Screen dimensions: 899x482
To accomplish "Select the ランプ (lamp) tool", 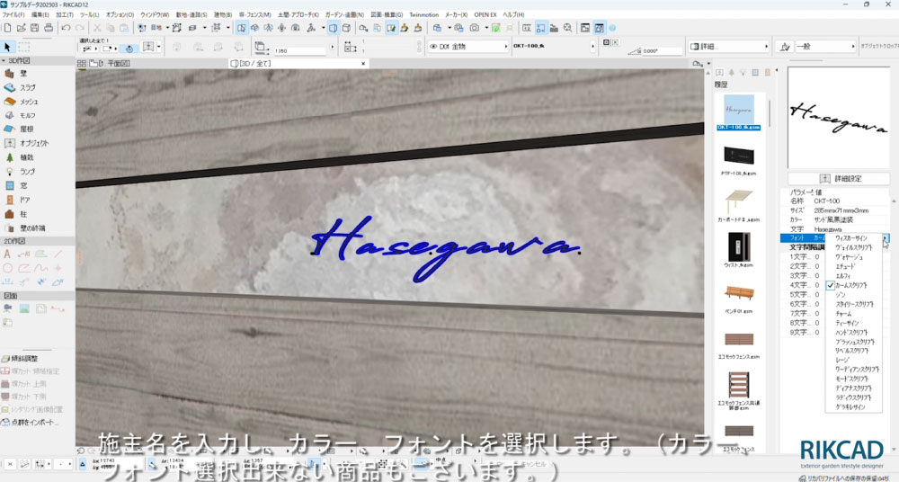I will [x=27, y=171].
